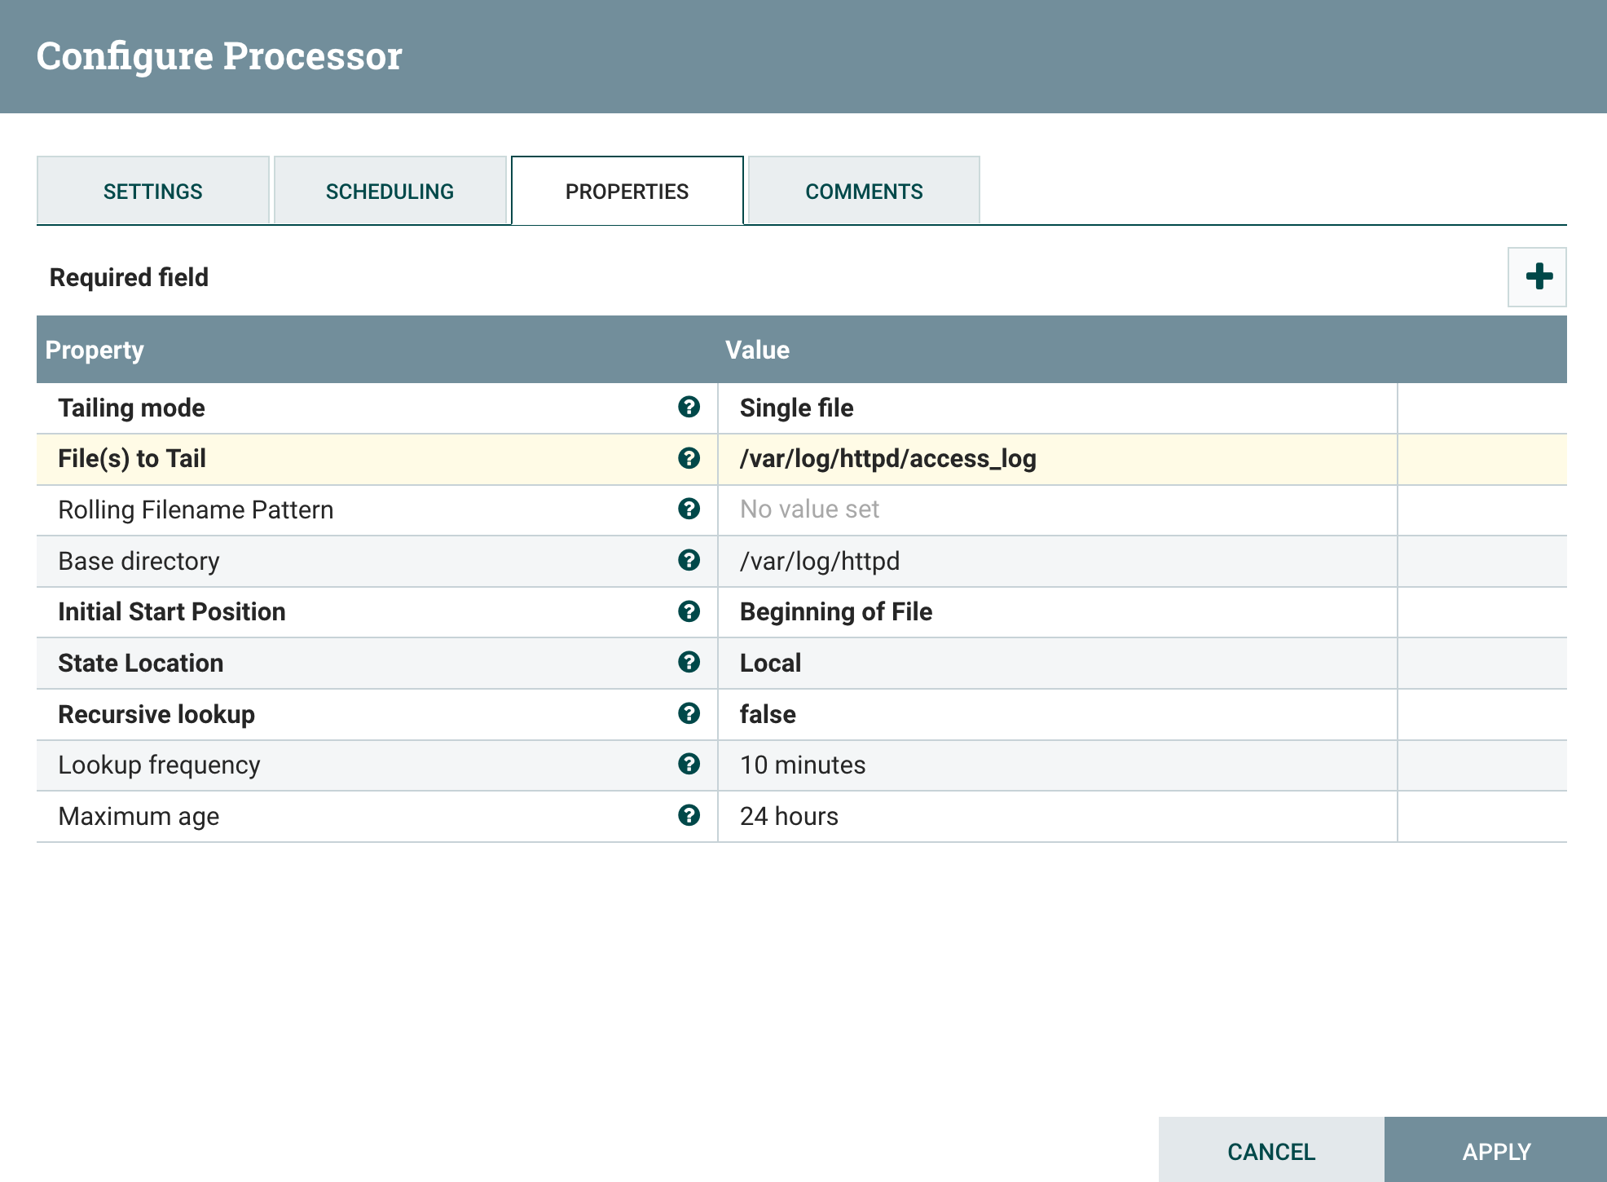Select the Properties tab

click(627, 191)
